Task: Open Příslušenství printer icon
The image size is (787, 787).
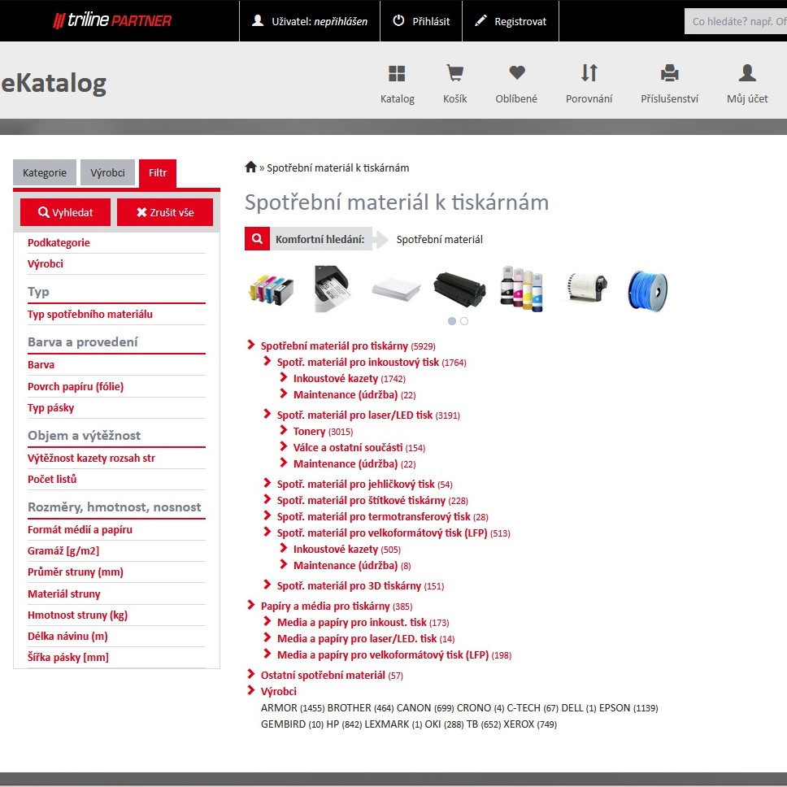Action: pyautogui.click(x=669, y=74)
